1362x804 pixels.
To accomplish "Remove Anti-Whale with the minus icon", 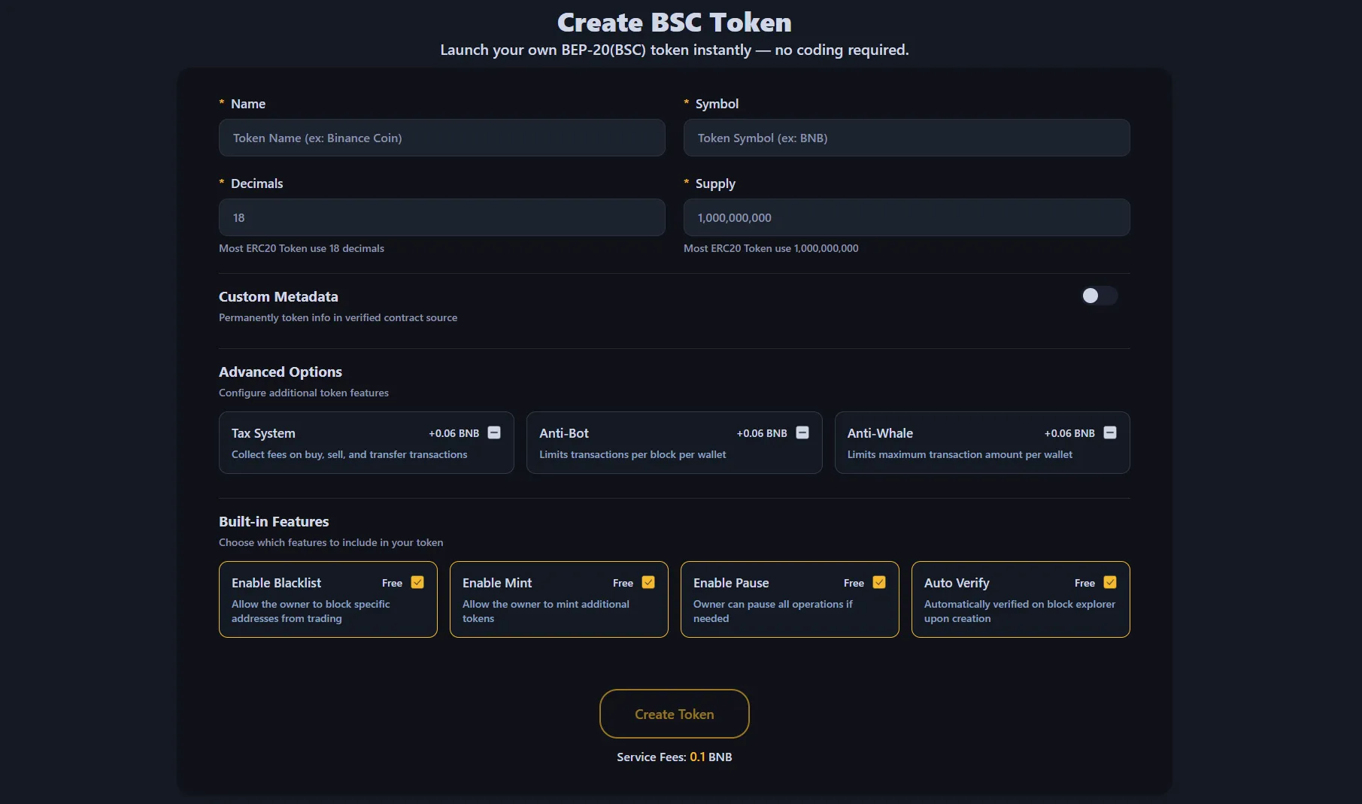I will pos(1110,432).
